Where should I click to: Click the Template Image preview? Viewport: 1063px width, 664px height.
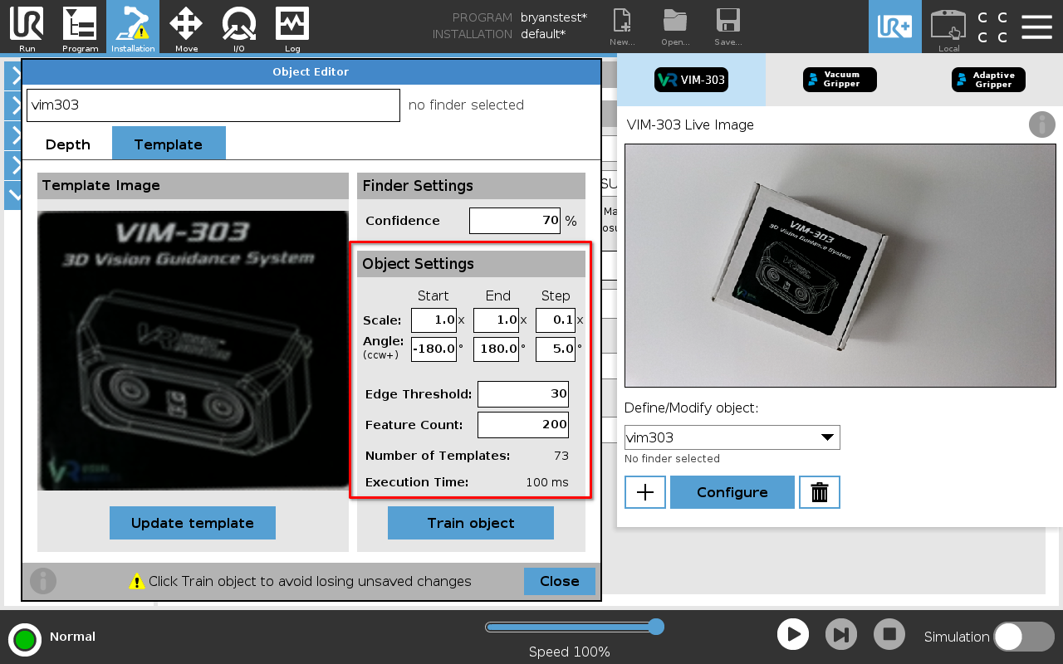pyautogui.click(x=193, y=350)
